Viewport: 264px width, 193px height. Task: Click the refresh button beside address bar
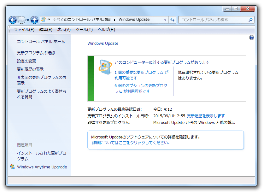point(172,20)
